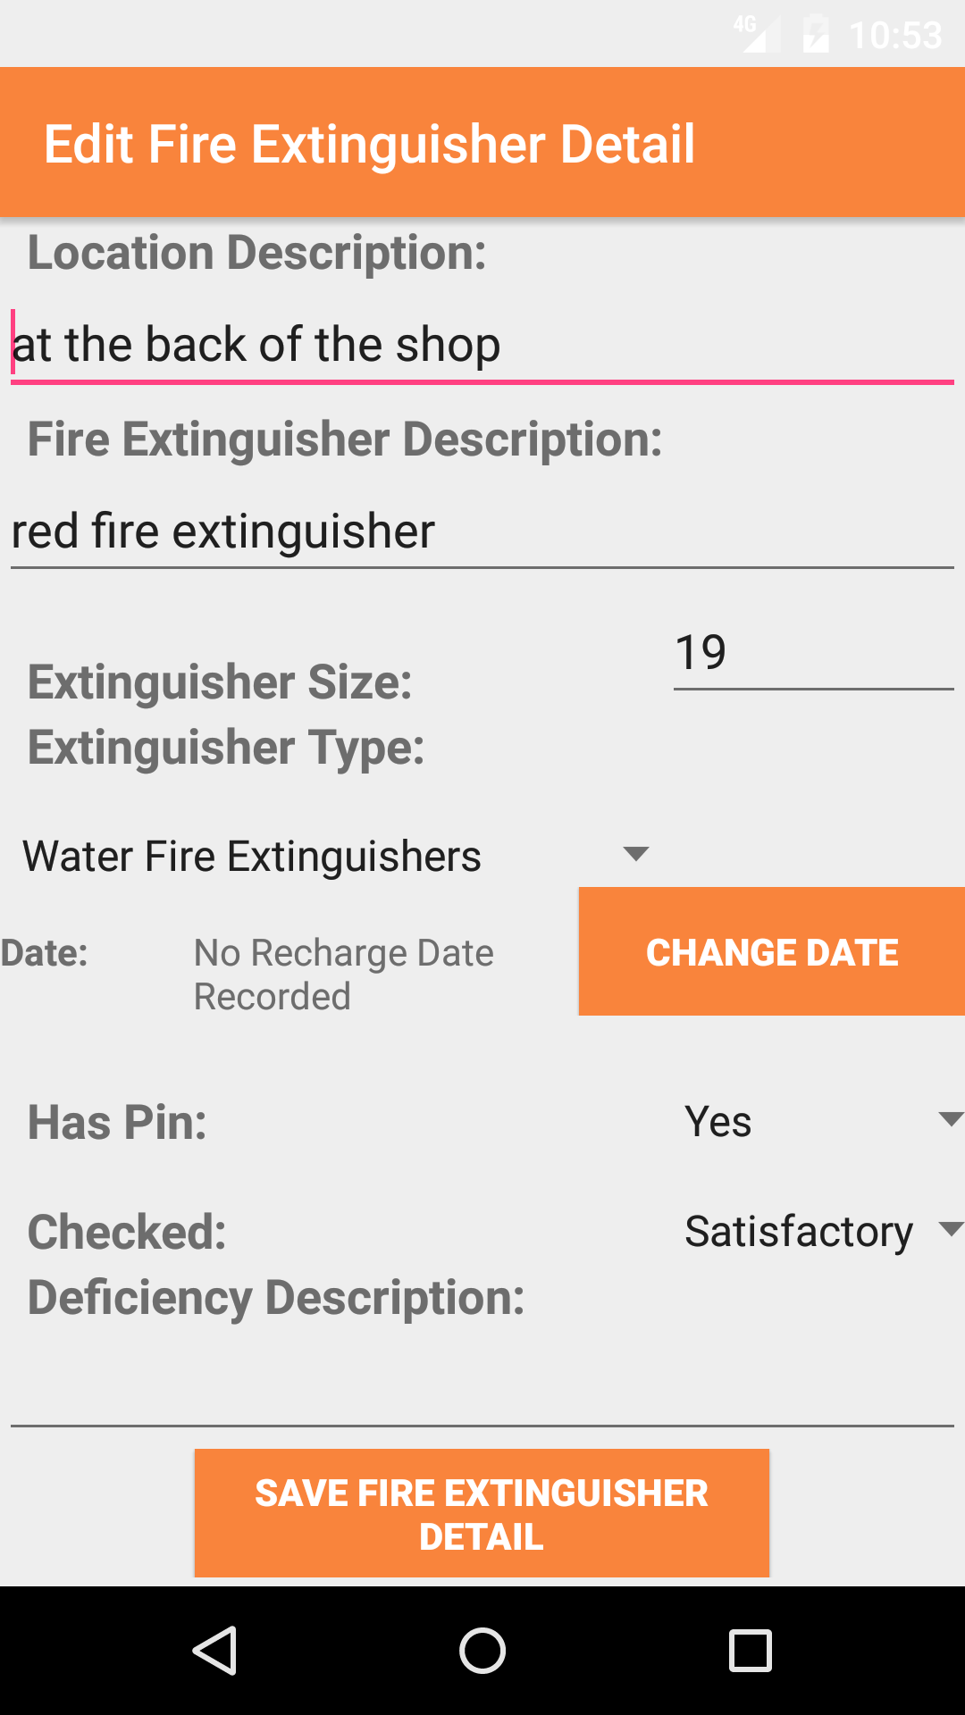965x1715 pixels.
Task: Tap the Deficiency Description label
Action: coord(276,1297)
